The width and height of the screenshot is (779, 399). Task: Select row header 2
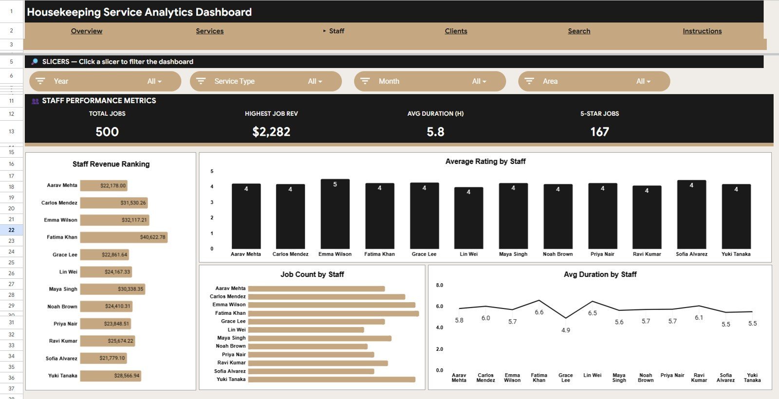click(x=11, y=30)
